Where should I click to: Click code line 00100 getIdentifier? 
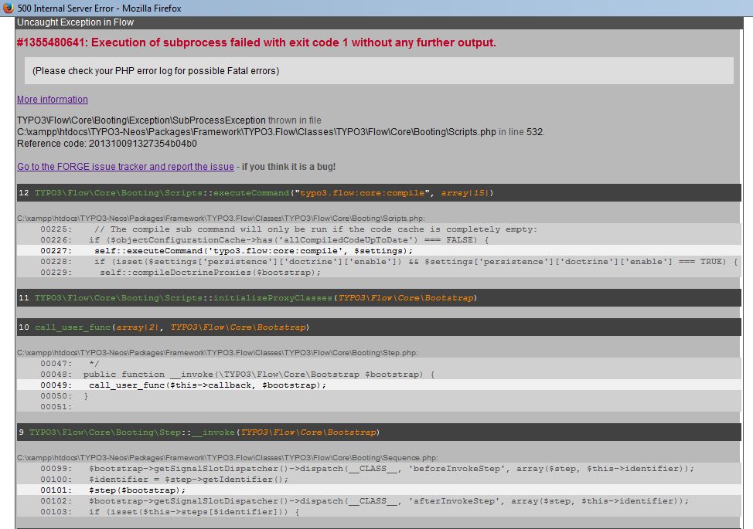click(379, 479)
